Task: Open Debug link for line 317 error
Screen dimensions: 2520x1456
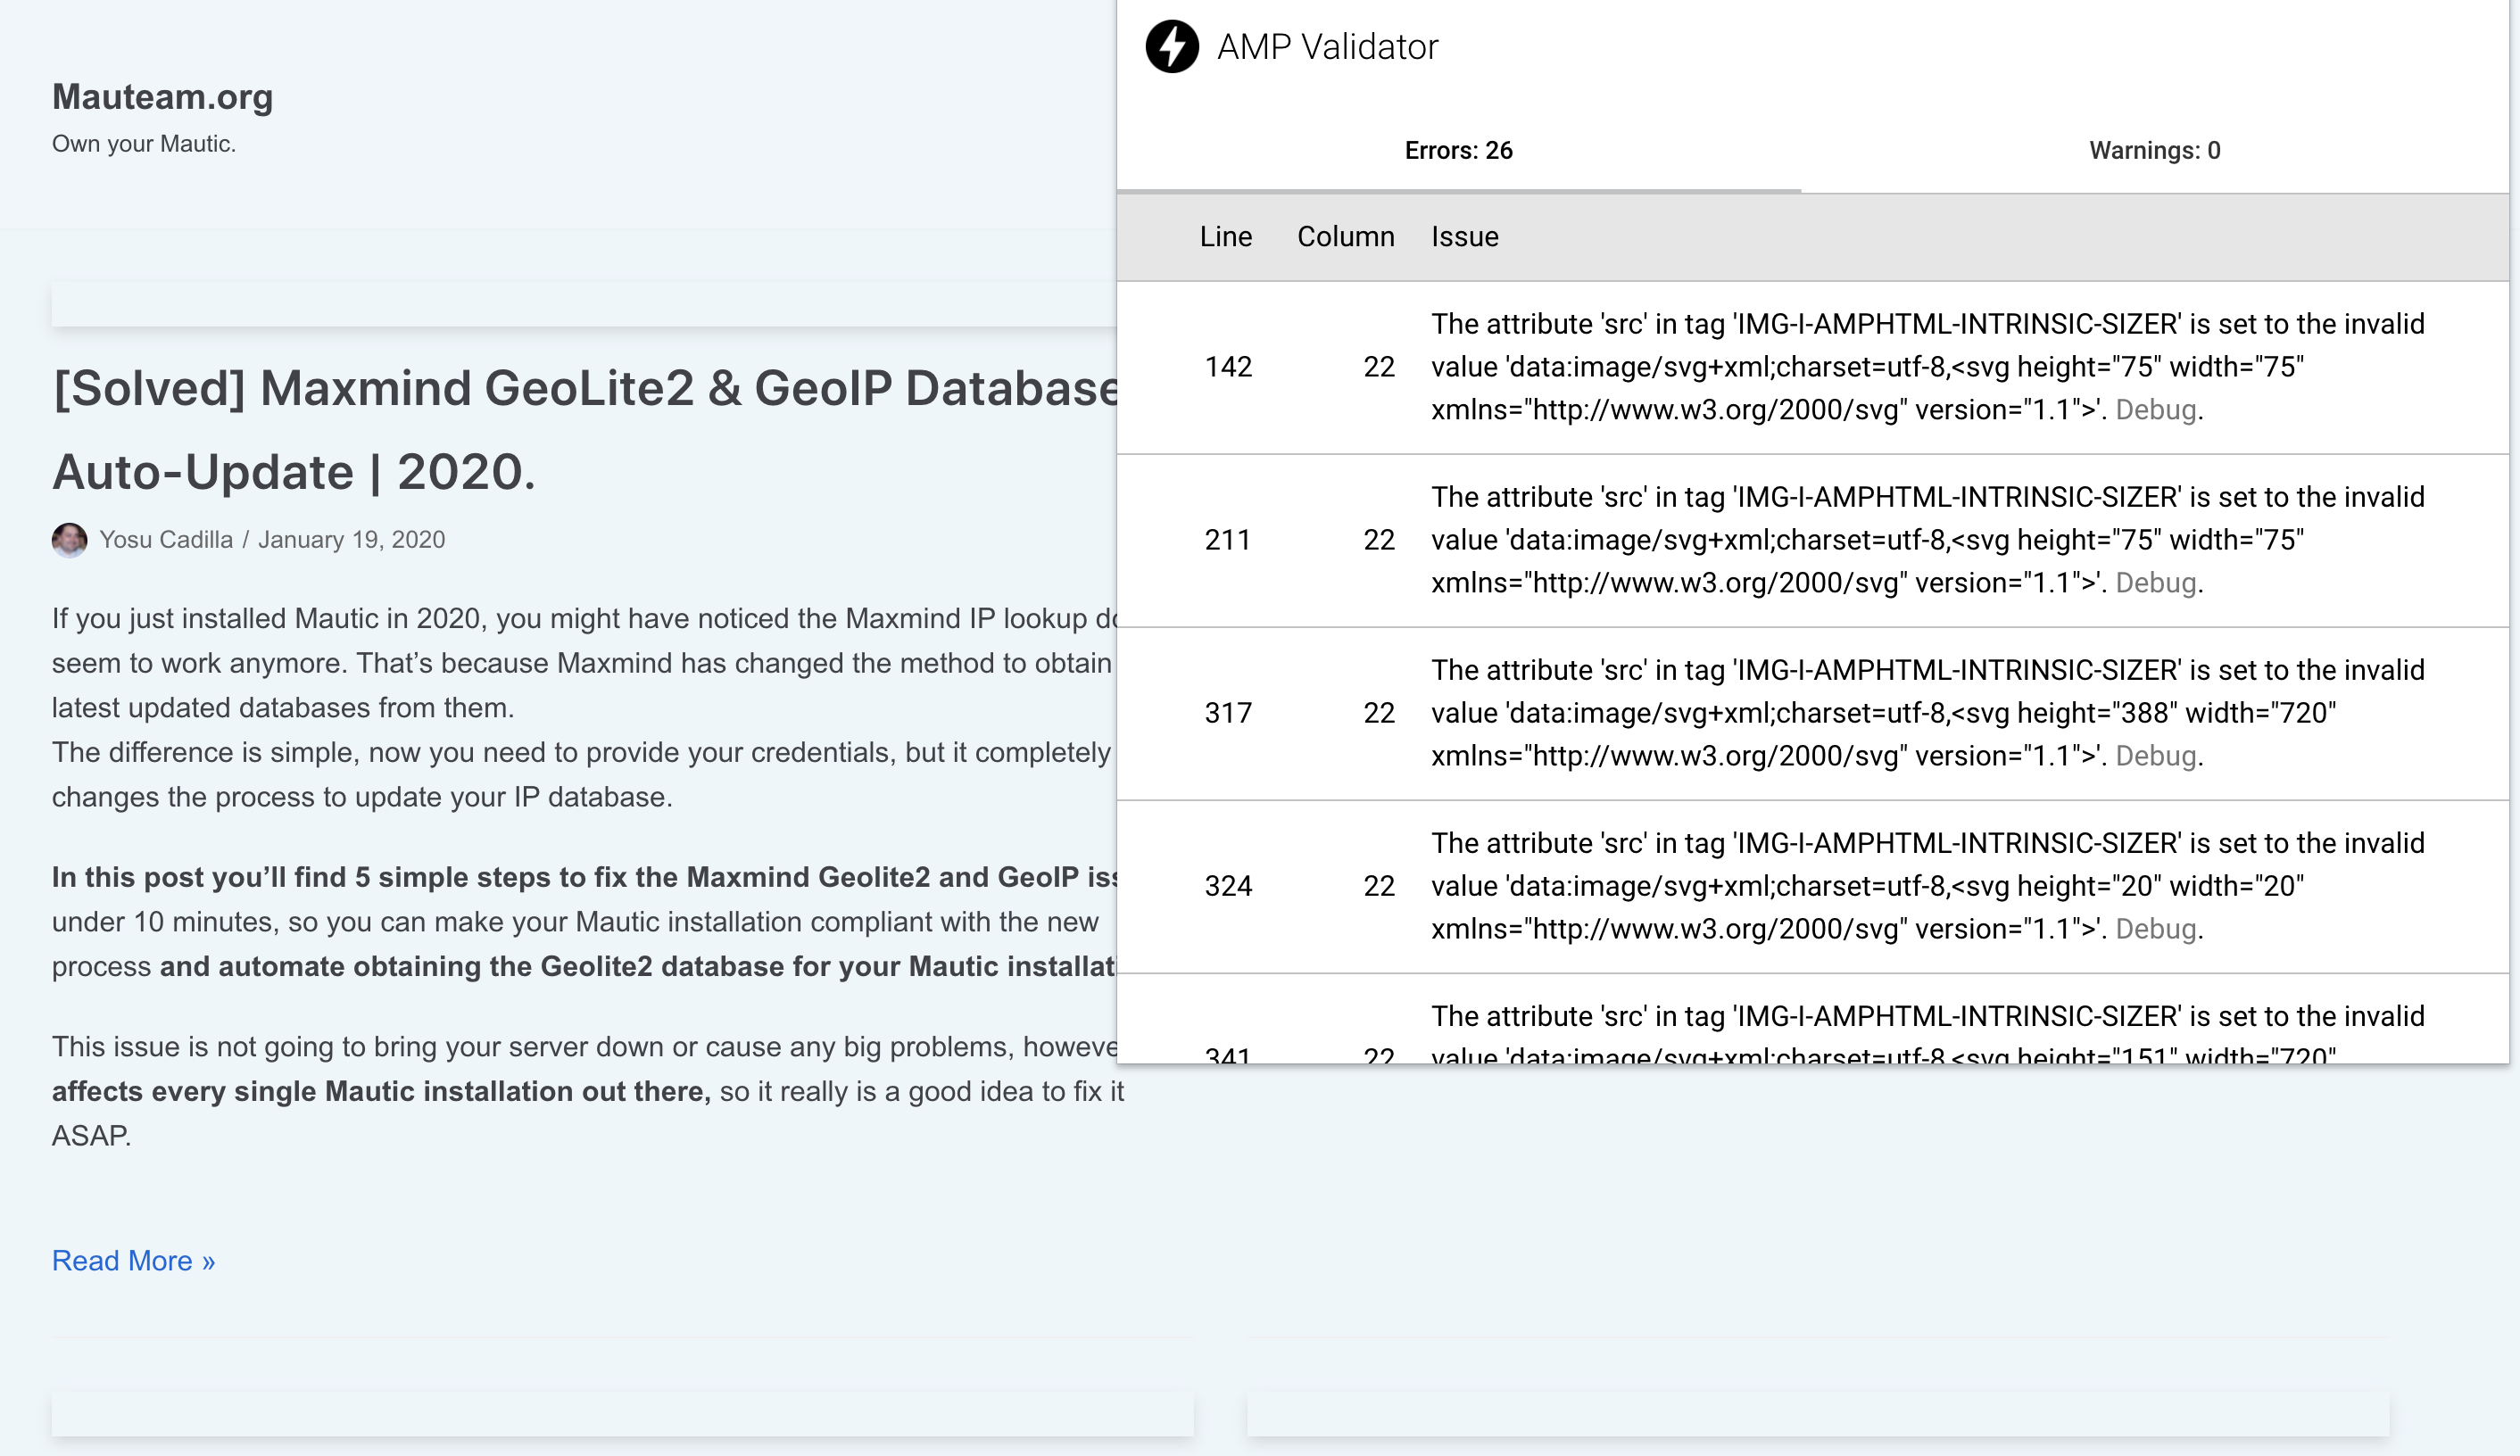Action: pos(2156,756)
